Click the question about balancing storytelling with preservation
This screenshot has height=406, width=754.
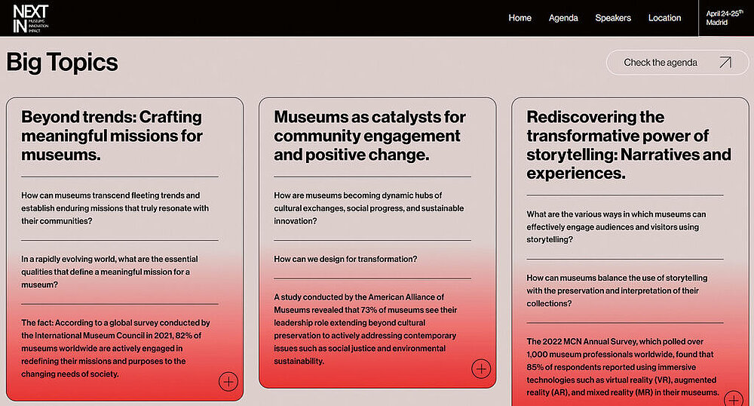pos(617,291)
